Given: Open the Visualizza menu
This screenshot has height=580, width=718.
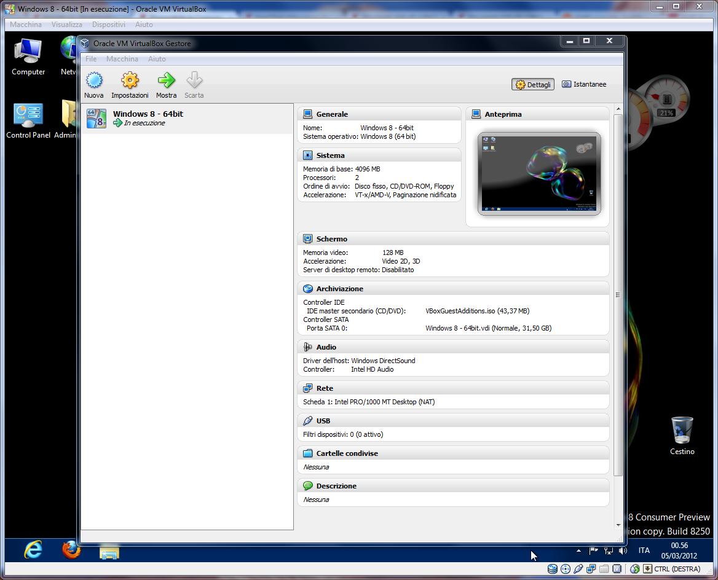Looking at the screenshot, I should point(67,24).
